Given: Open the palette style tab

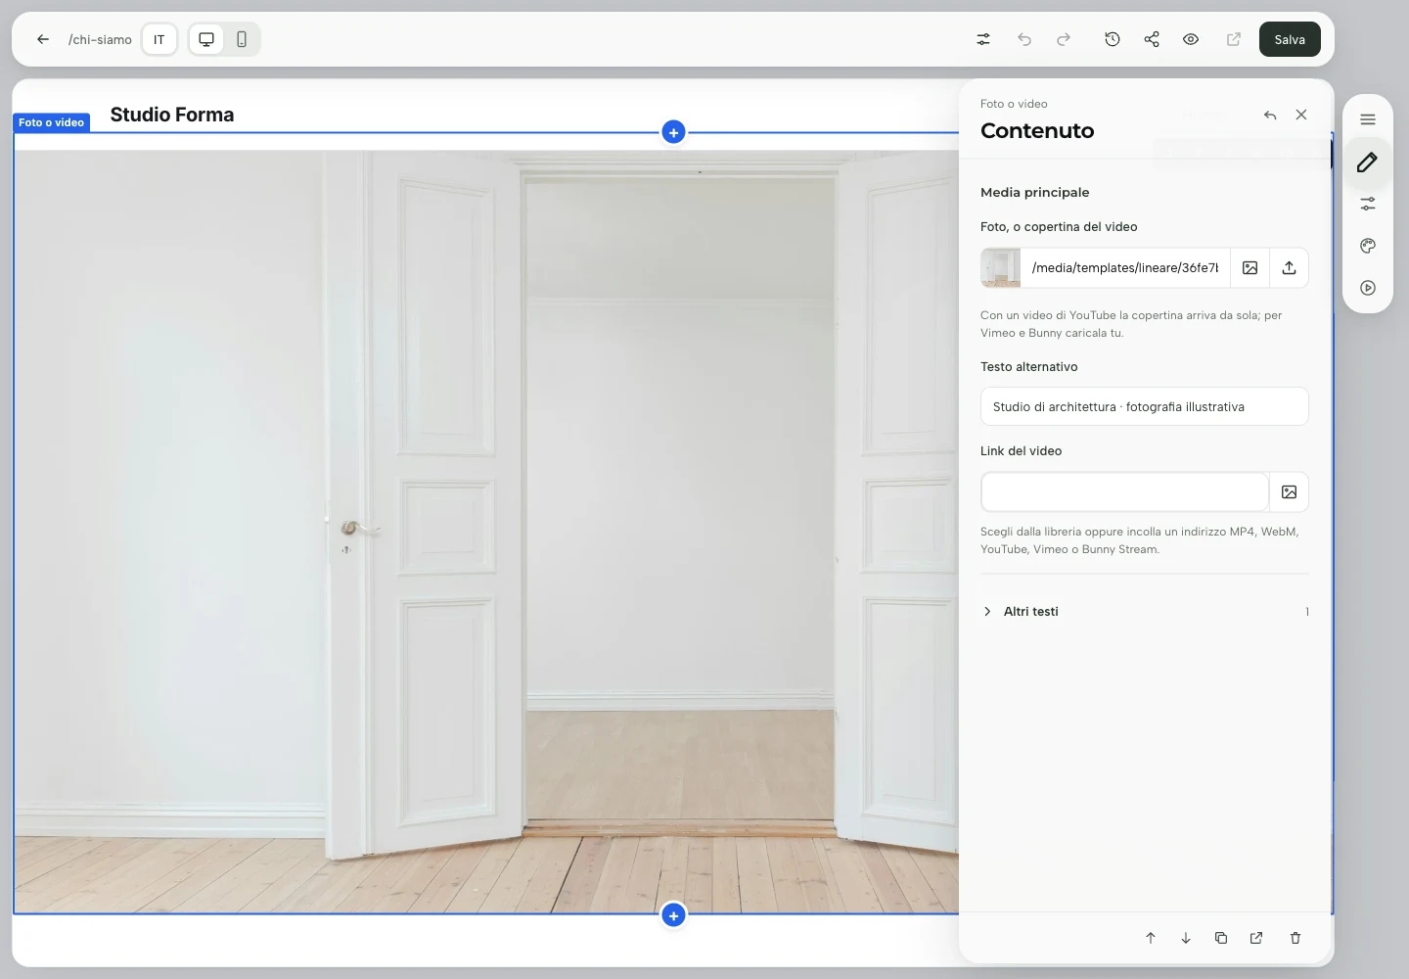Looking at the screenshot, I should [1368, 246].
